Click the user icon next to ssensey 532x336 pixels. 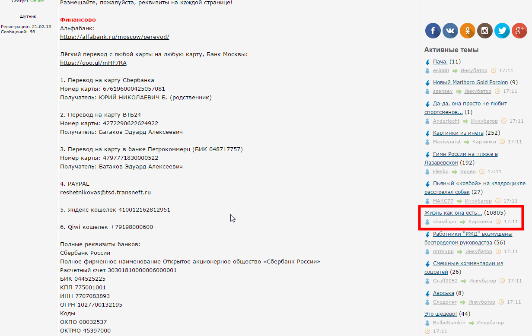point(427,92)
